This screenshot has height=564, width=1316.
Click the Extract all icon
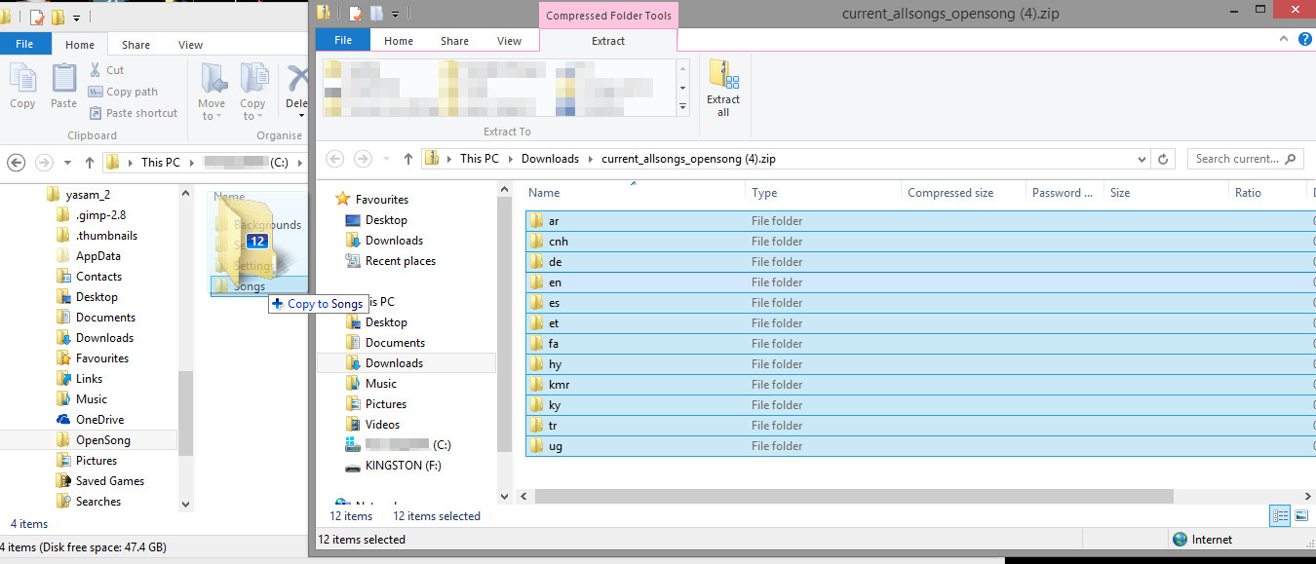[723, 88]
